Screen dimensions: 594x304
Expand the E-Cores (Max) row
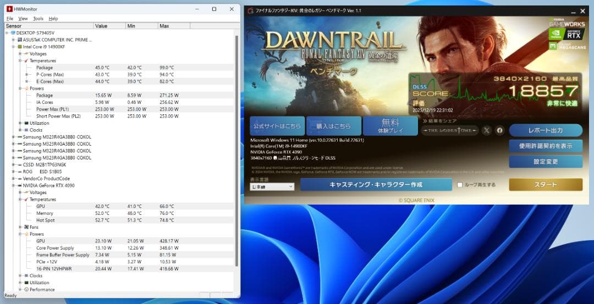tap(27, 81)
